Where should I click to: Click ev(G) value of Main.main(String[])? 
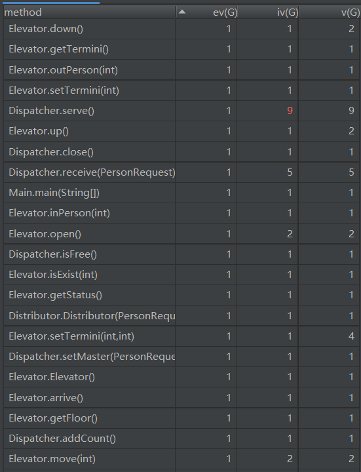[229, 193]
